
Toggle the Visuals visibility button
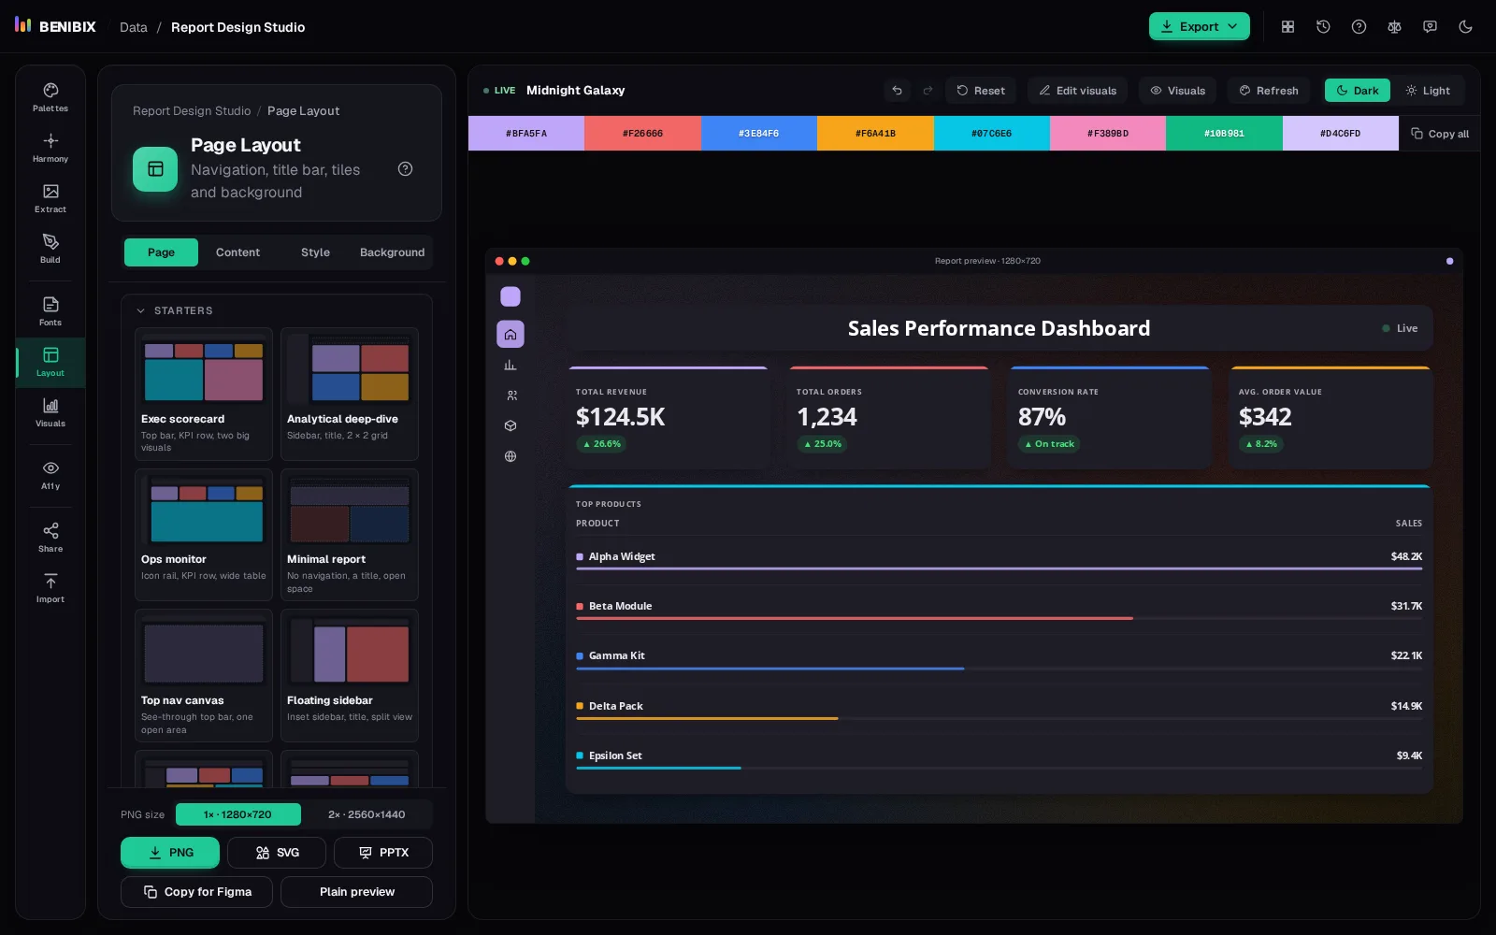point(1177,91)
